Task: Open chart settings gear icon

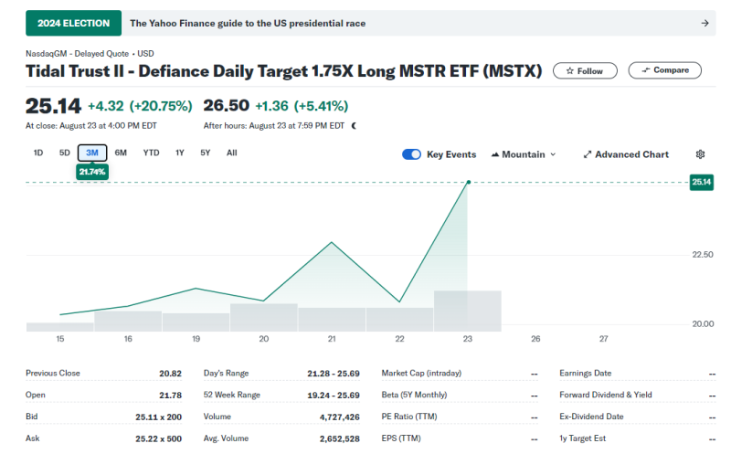Action: click(x=701, y=154)
